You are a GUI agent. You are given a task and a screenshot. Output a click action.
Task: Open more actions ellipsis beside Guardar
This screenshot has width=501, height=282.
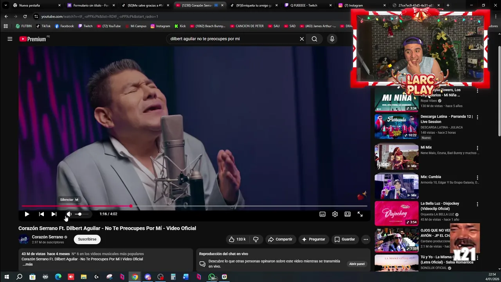(x=366, y=239)
